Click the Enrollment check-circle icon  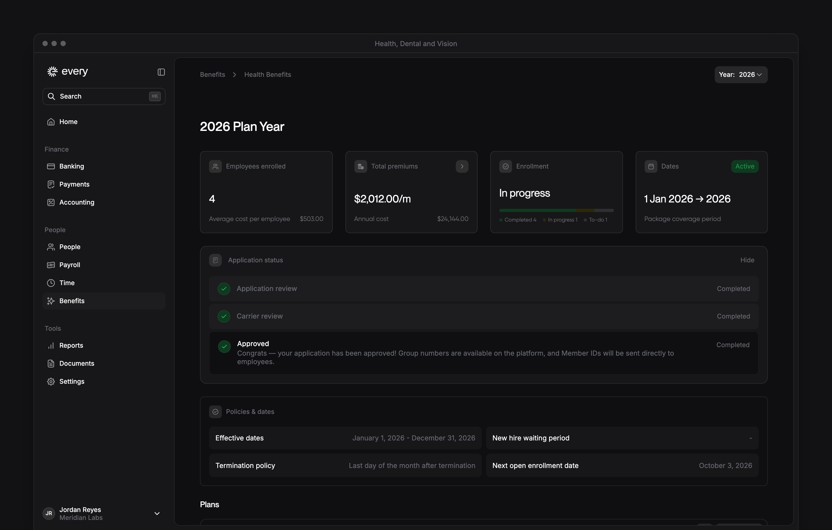(x=505, y=166)
